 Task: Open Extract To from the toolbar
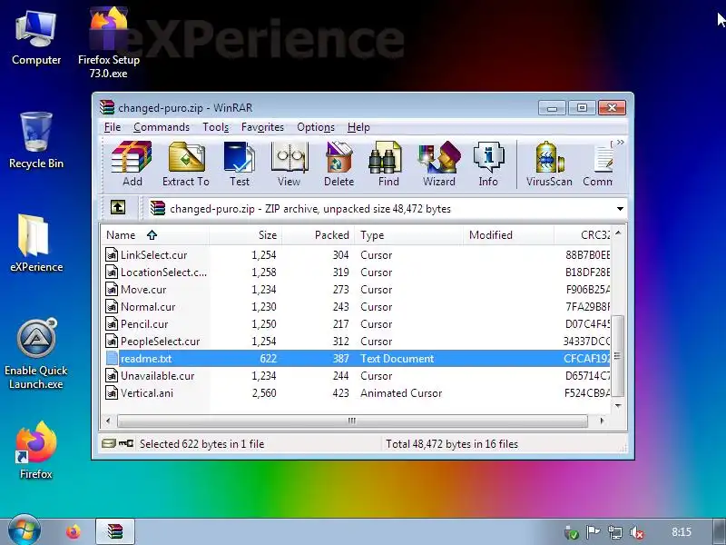[186, 164]
